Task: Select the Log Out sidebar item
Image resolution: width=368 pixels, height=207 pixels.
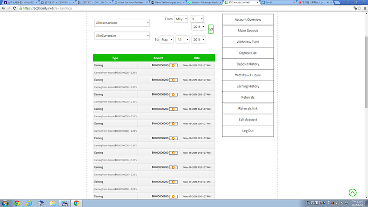Action: pyautogui.click(x=248, y=131)
